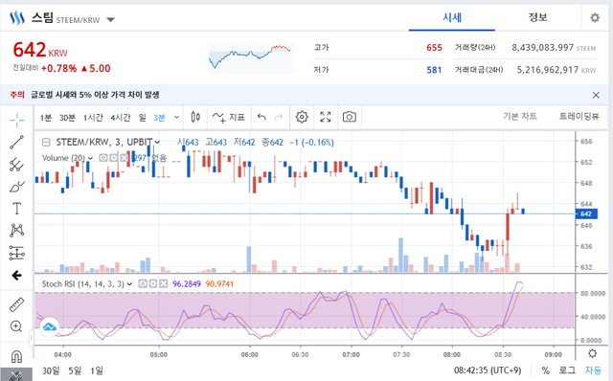Click the mini price sparkline chart

point(252,58)
